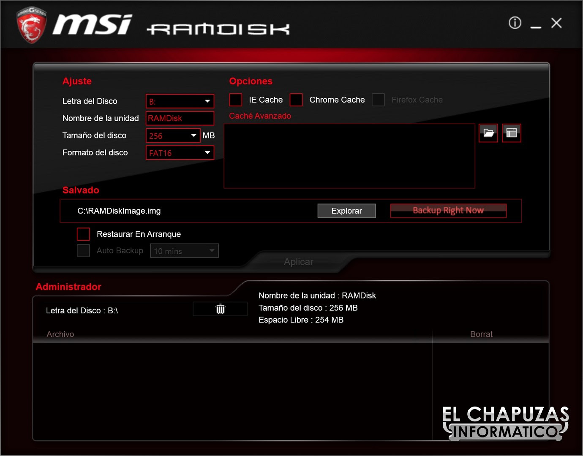The image size is (583, 456).
Task: Click the Letra del Disco : B:\ text
Action: click(82, 310)
